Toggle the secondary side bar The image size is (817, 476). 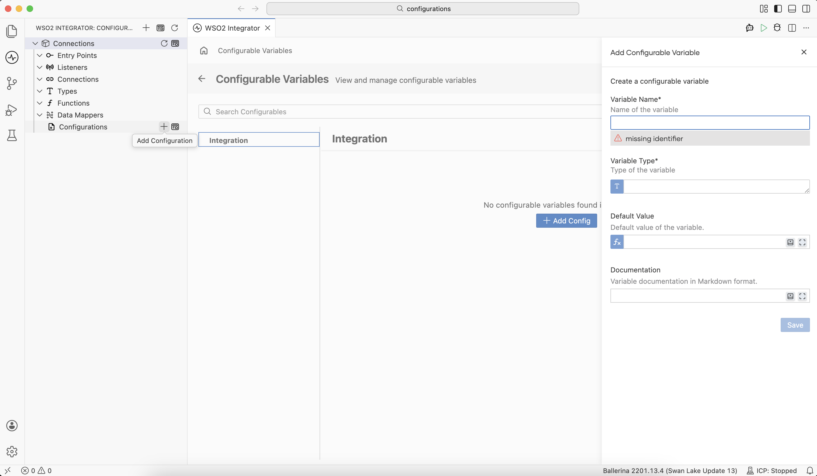click(806, 9)
